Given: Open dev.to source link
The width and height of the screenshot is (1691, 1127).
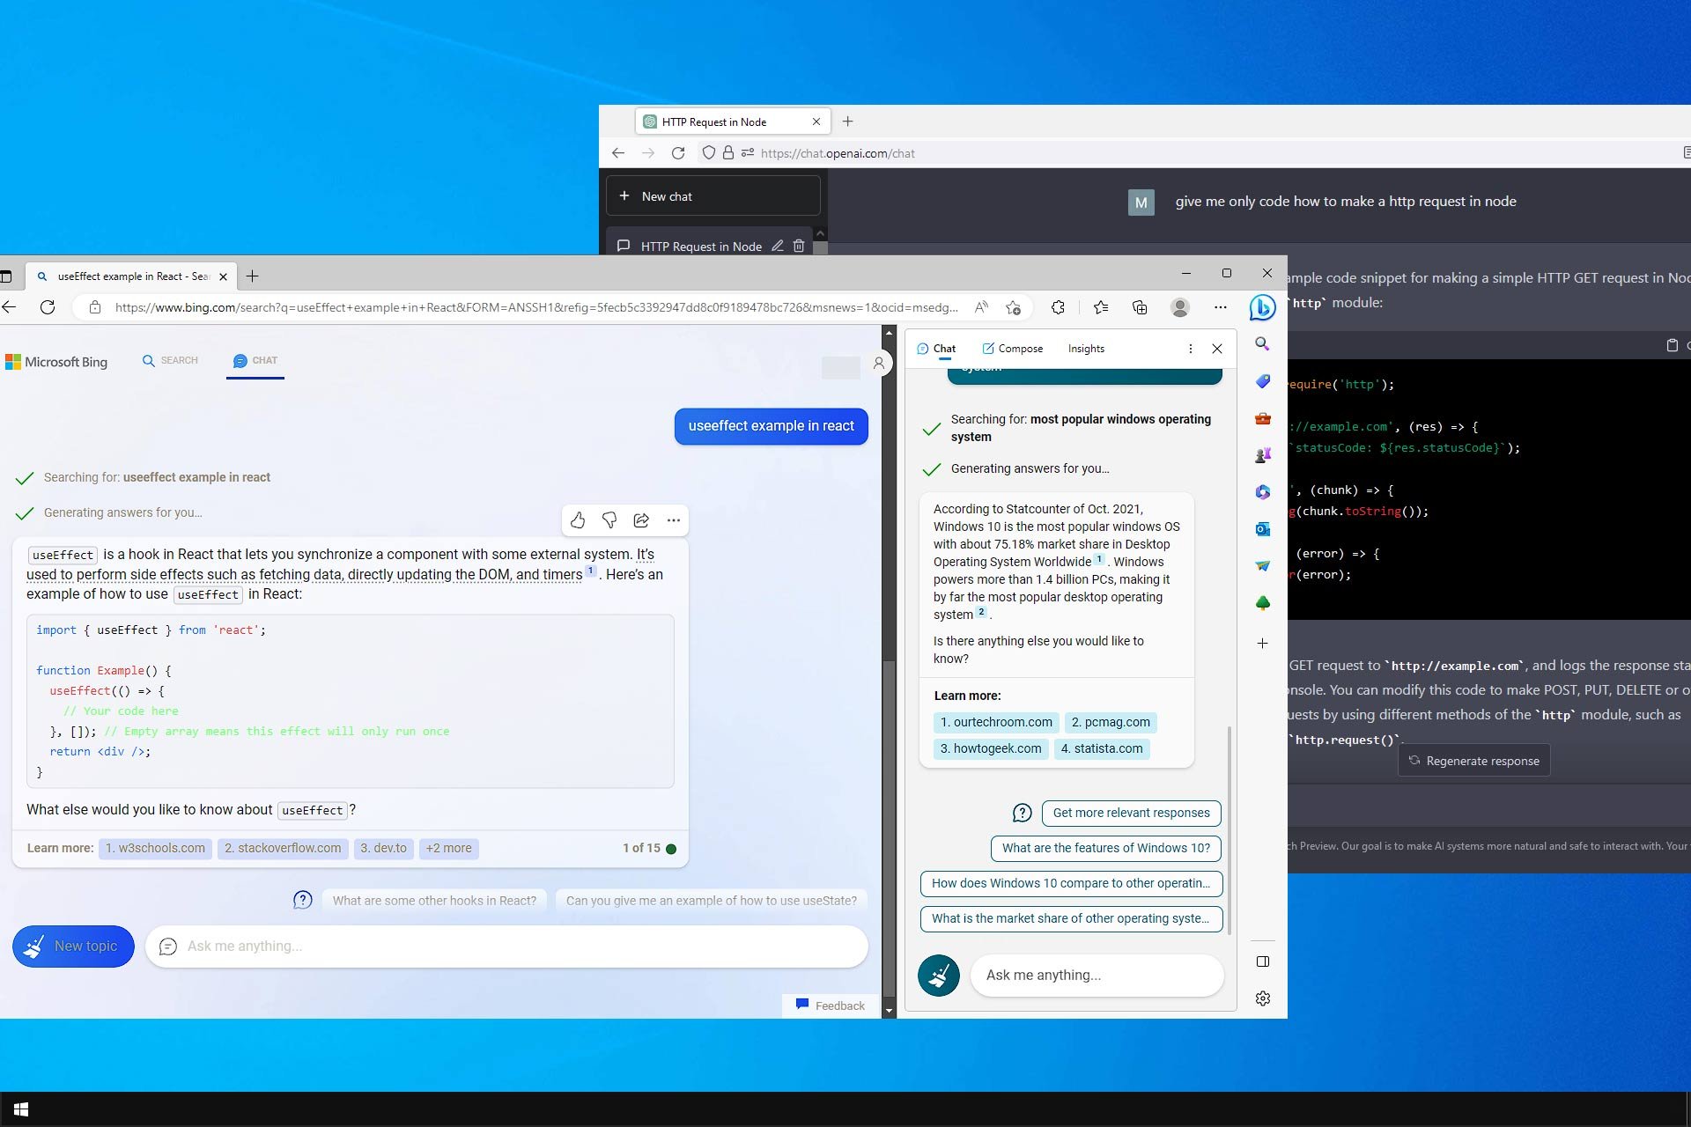Looking at the screenshot, I should click(x=383, y=848).
